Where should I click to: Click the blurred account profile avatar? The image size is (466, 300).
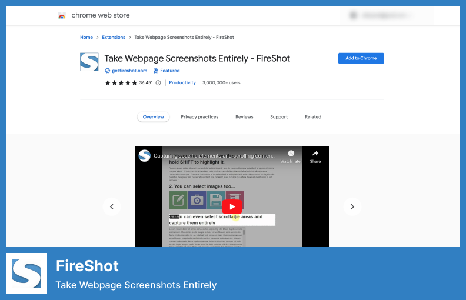[353, 15]
